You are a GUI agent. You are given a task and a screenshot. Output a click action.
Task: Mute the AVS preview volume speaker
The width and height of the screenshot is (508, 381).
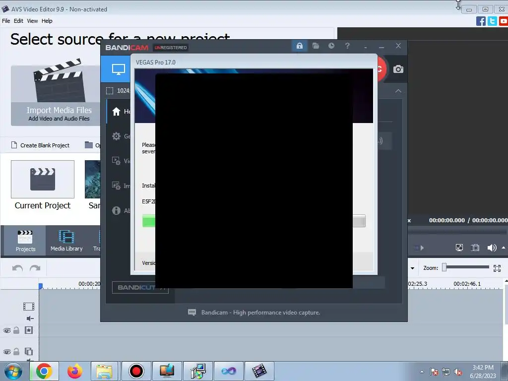tap(492, 248)
